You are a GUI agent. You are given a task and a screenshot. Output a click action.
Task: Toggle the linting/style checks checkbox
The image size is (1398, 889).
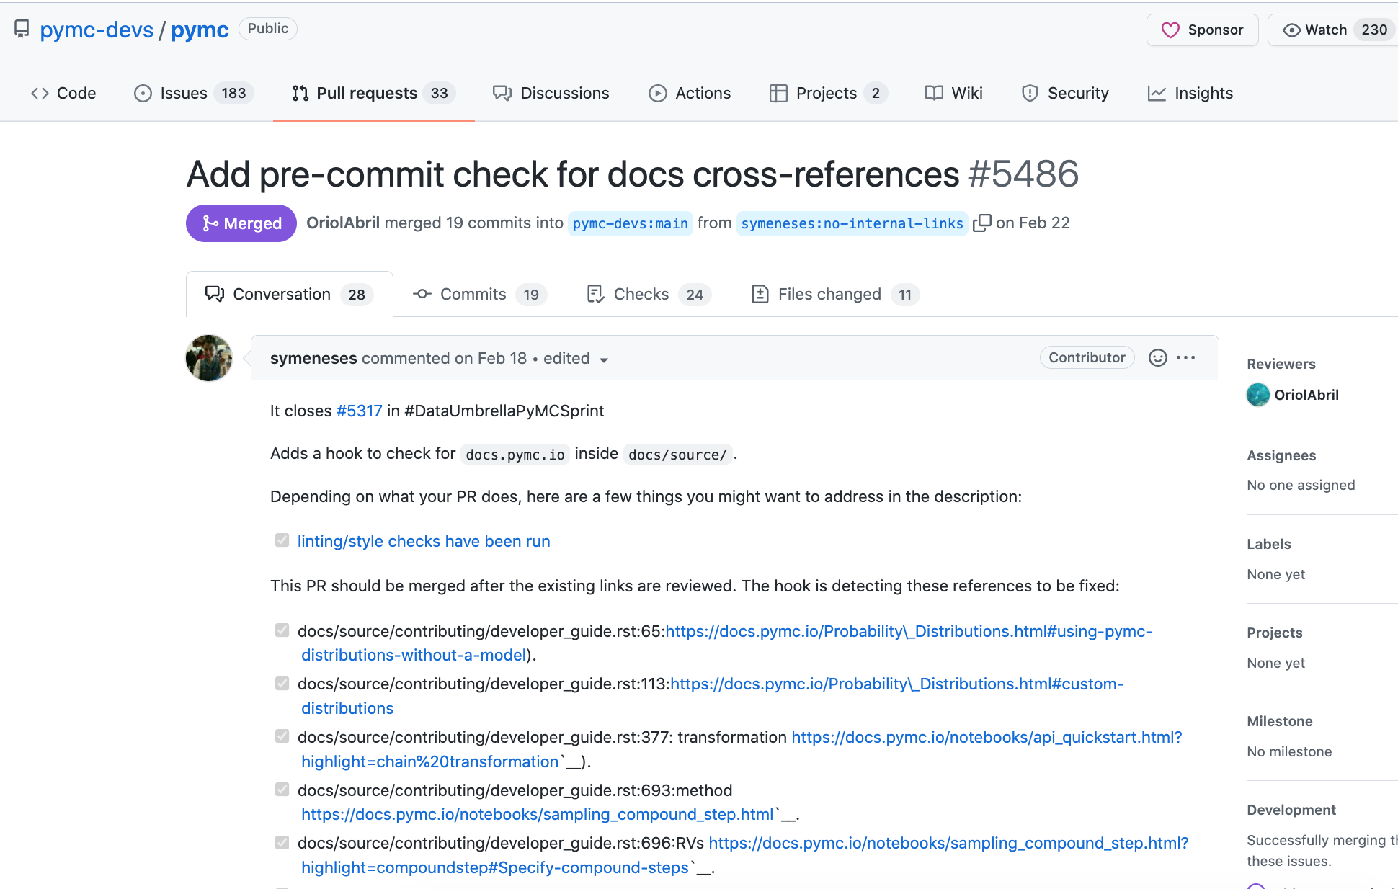click(x=282, y=540)
